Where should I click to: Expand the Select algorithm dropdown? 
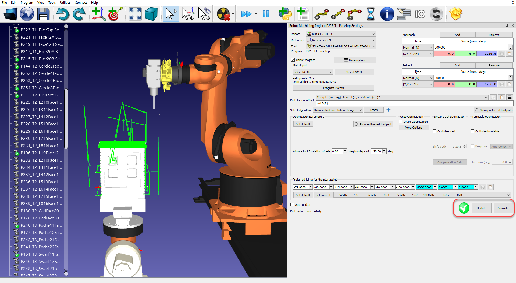337,110
